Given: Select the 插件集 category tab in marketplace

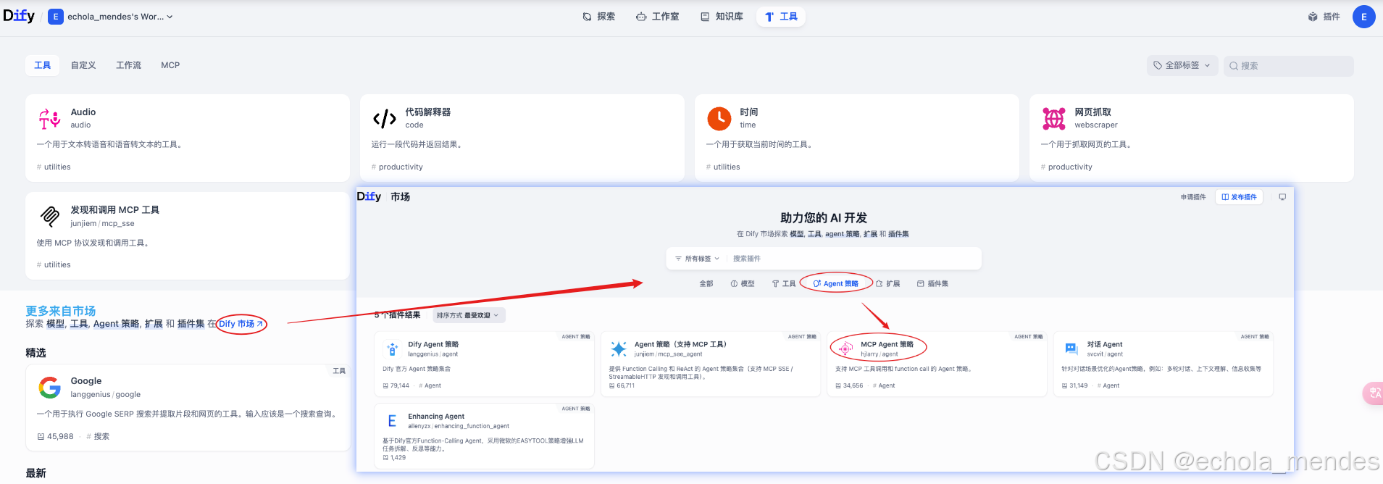Looking at the screenshot, I should (x=933, y=284).
